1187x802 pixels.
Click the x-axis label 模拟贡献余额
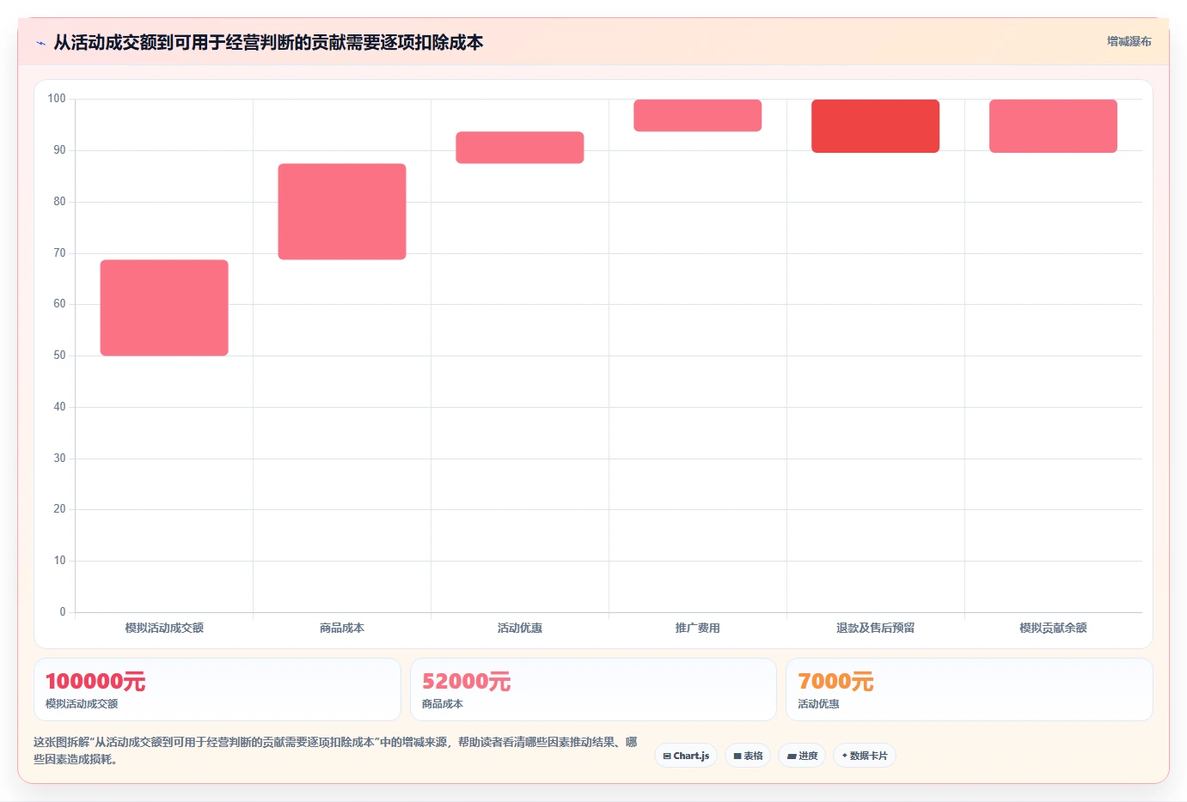coord(1054,628)
